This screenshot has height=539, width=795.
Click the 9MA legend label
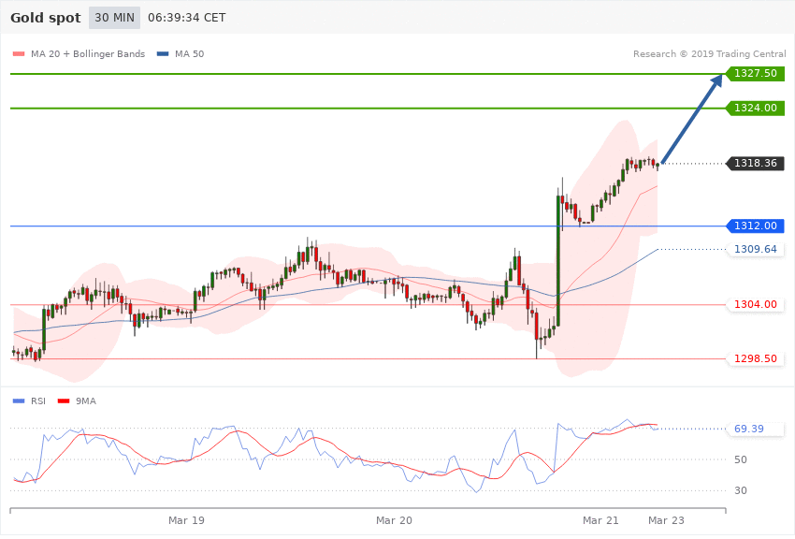pyautogui.click(x=86, y=401)
